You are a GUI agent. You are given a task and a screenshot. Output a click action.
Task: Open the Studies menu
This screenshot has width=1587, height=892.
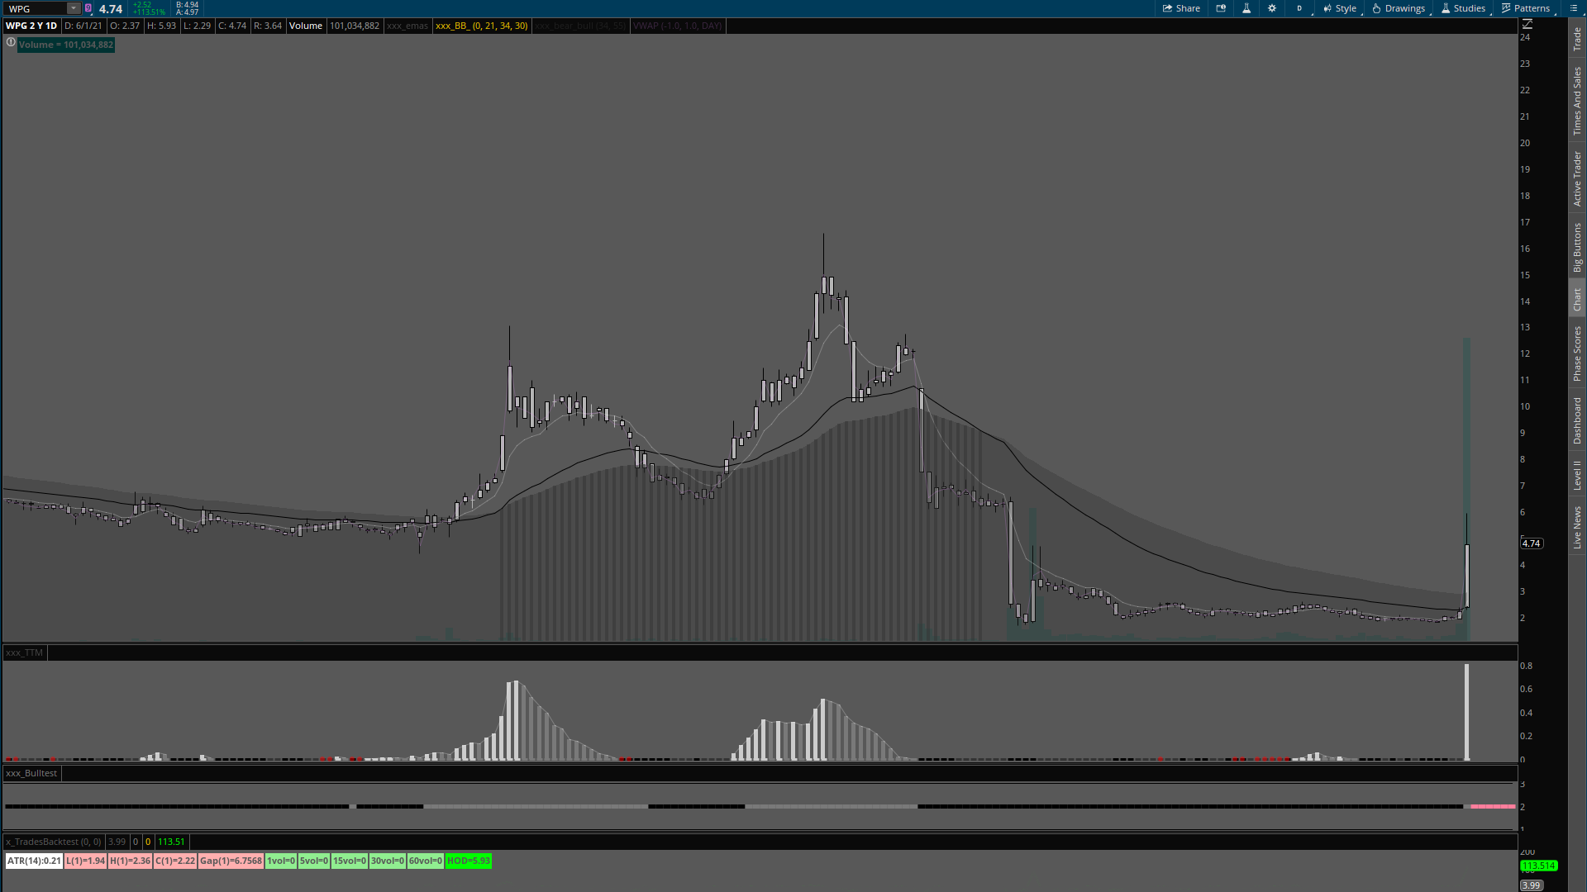tap(1463, 8)
